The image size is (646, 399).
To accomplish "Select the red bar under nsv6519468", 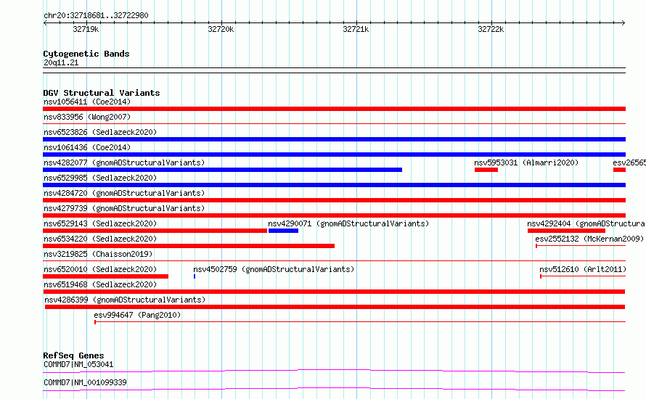I will 334,292.
